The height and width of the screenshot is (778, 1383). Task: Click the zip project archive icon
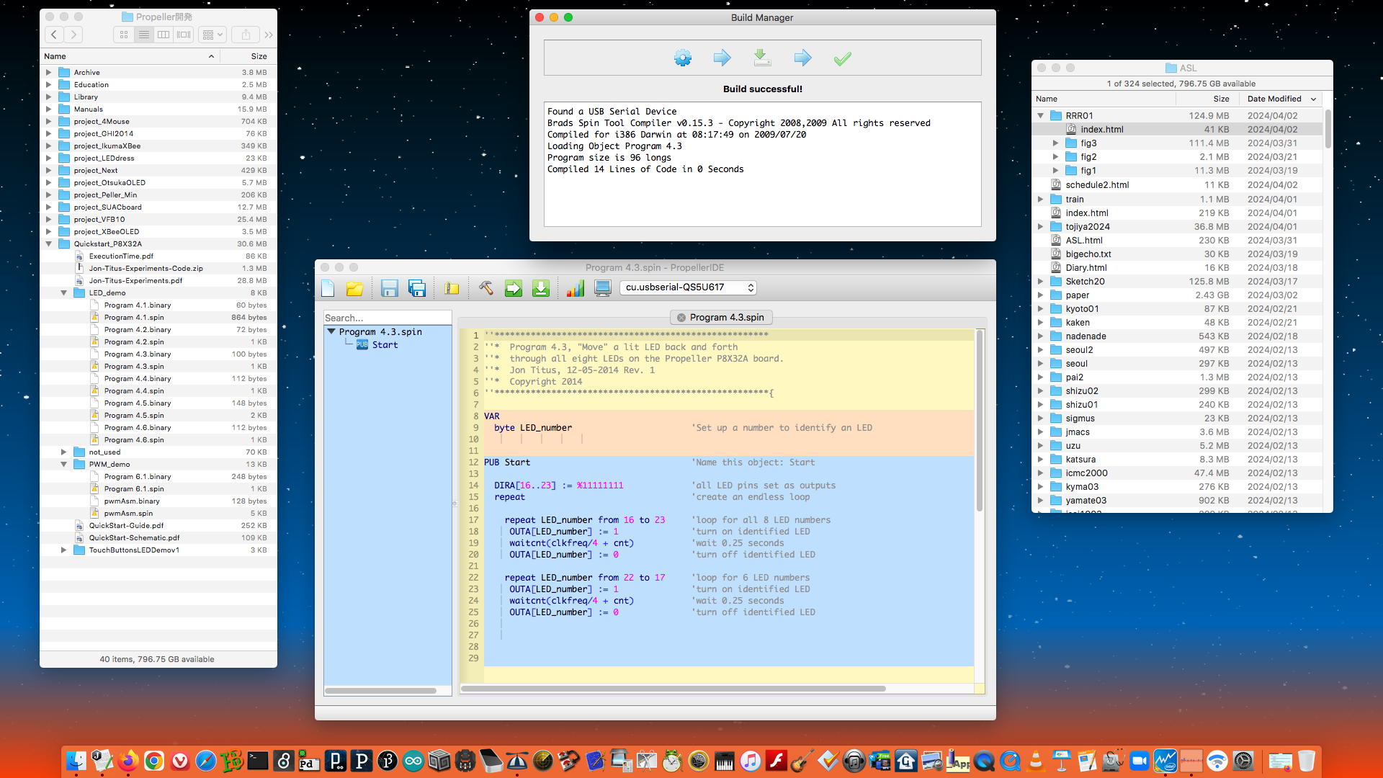(x=452, y=288)
